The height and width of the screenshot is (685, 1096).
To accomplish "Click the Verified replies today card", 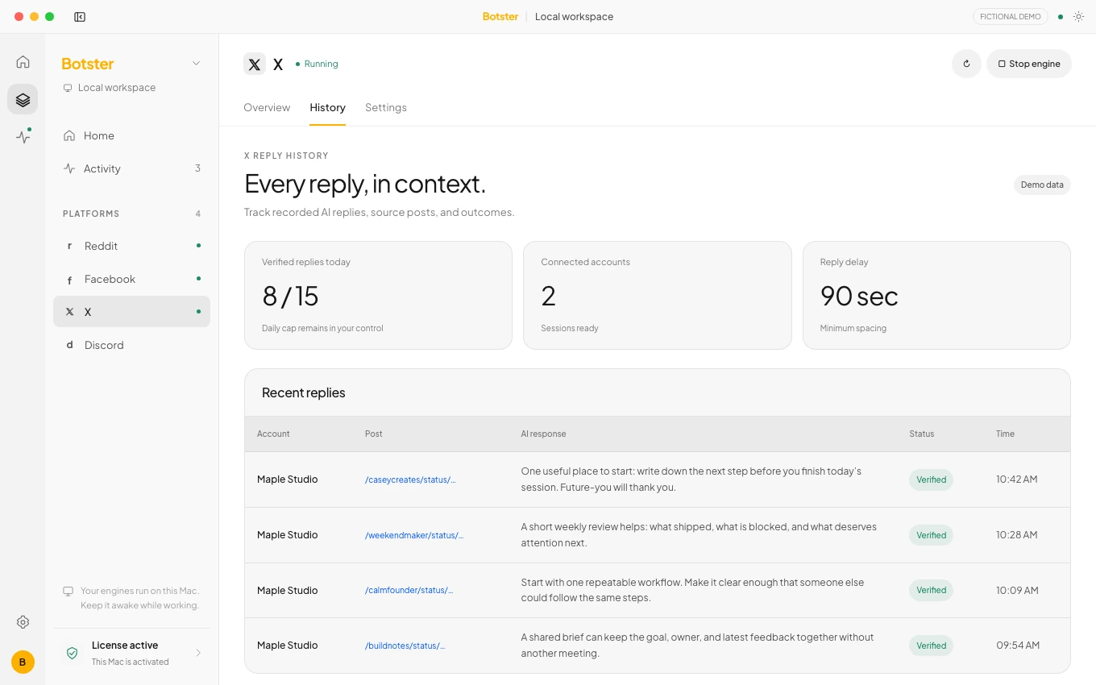I will 378,295.
